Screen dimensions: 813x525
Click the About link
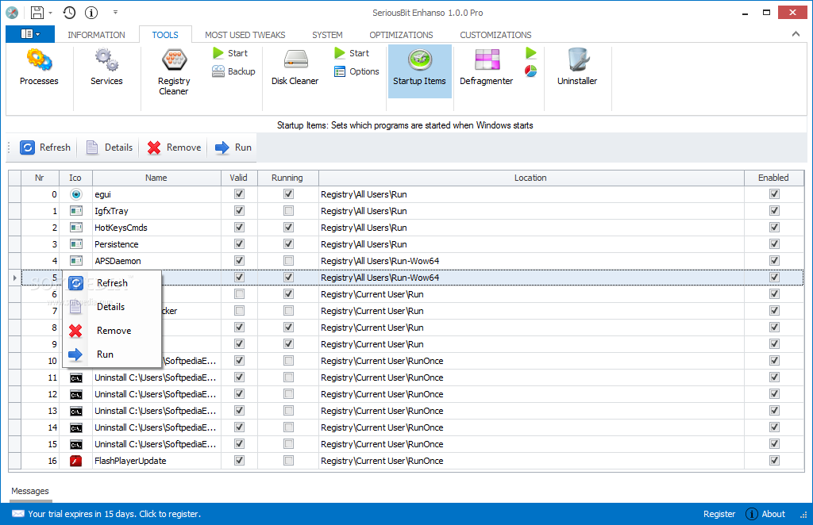coord(773,514)
